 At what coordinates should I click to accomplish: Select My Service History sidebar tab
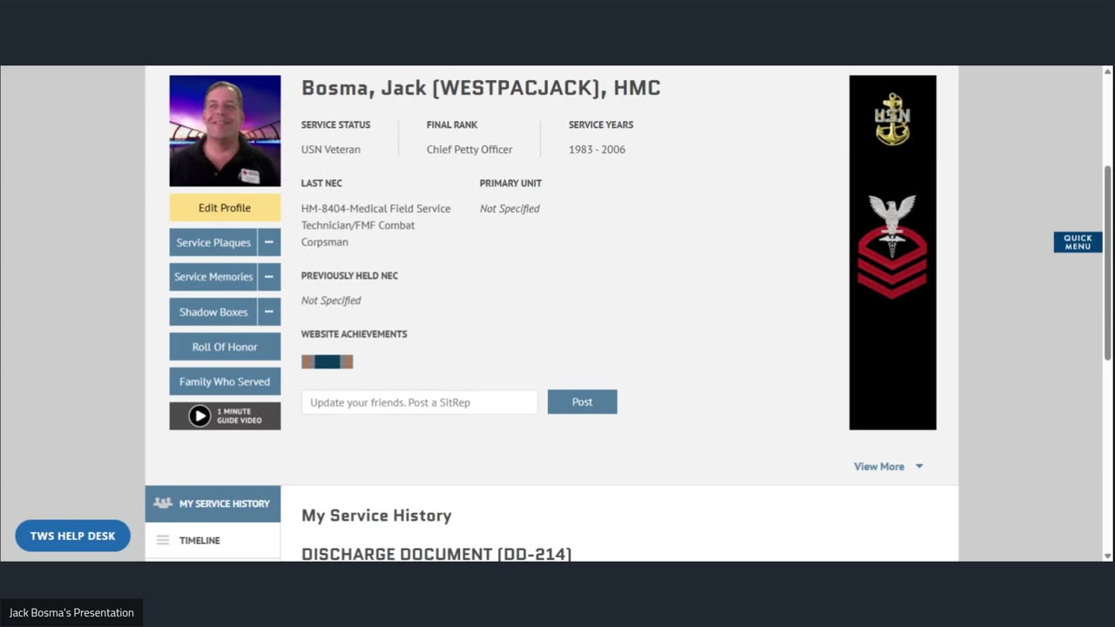(213, 503)
